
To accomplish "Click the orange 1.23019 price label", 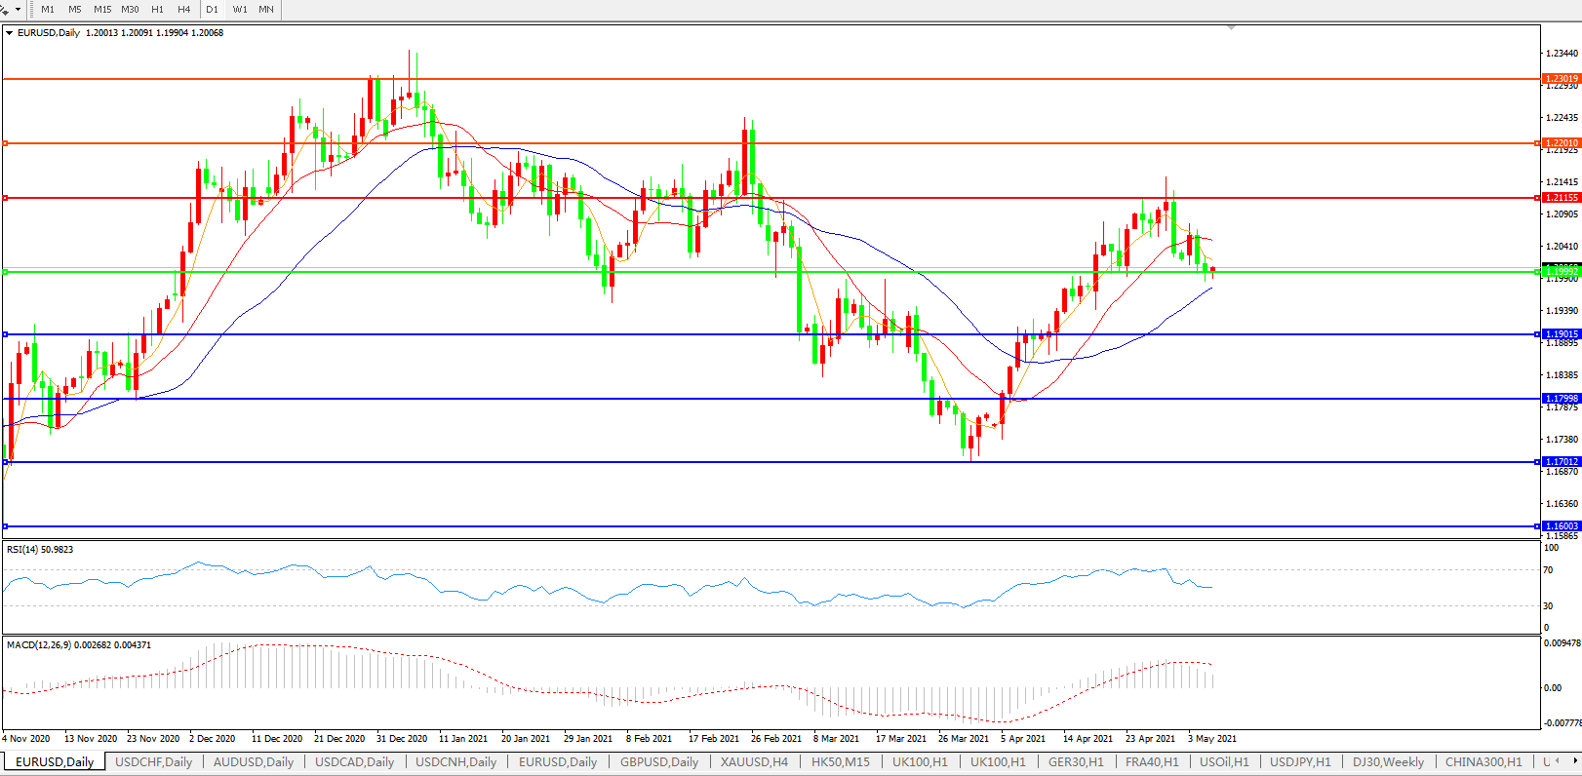I will [1561, 79].
